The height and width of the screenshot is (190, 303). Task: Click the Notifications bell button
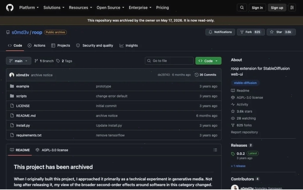click(x=220, y=32)
